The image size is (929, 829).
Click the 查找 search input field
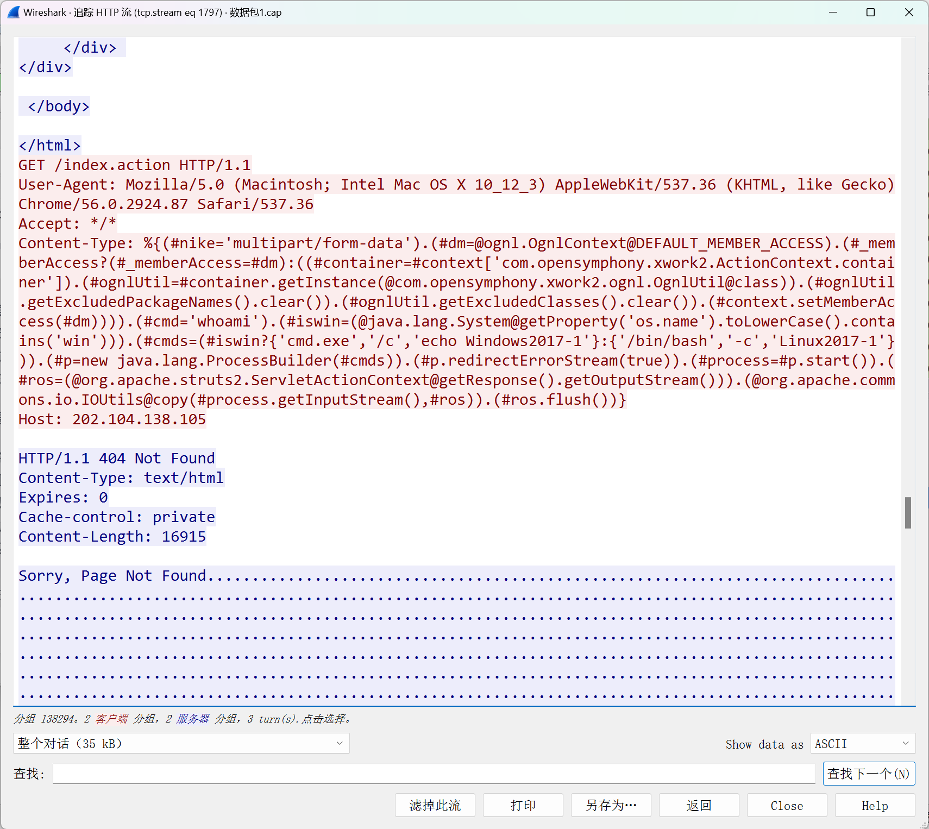point(434,774)
